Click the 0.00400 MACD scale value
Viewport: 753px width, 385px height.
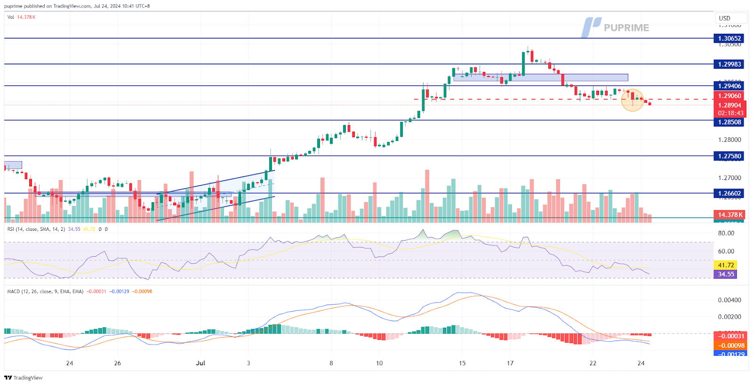point(729,300)
